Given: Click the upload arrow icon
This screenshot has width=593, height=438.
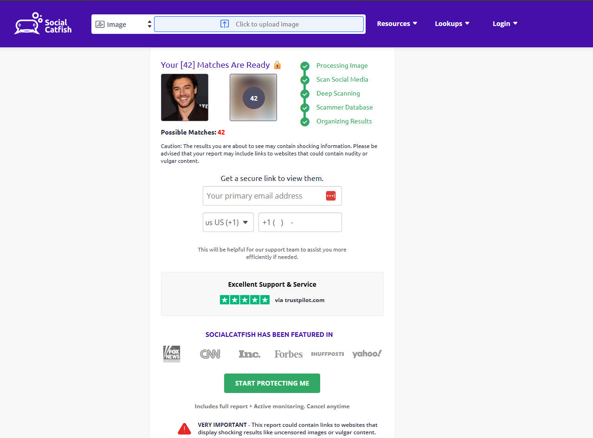Looking at the screenshot, I should (x=225, y=24).
